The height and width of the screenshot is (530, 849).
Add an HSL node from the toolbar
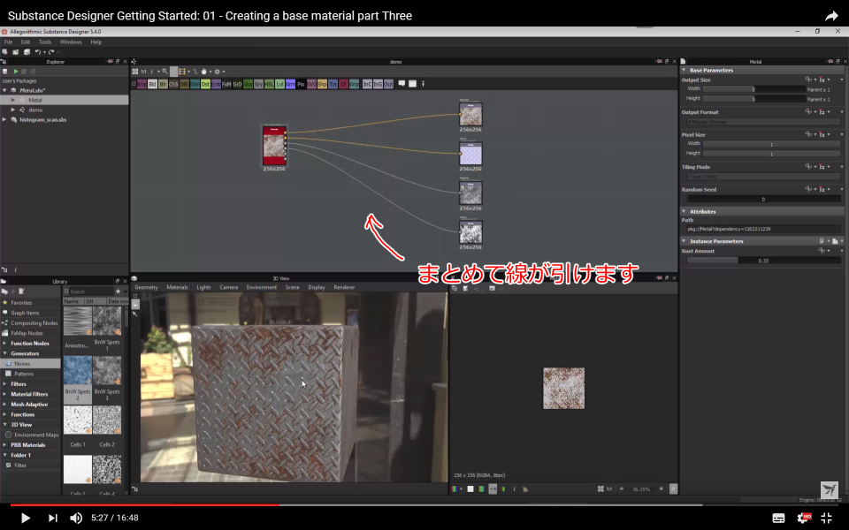(x=269, y=84)
